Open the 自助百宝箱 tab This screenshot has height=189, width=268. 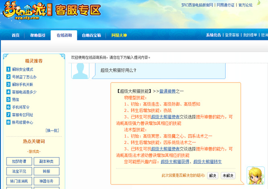[91, 35]
